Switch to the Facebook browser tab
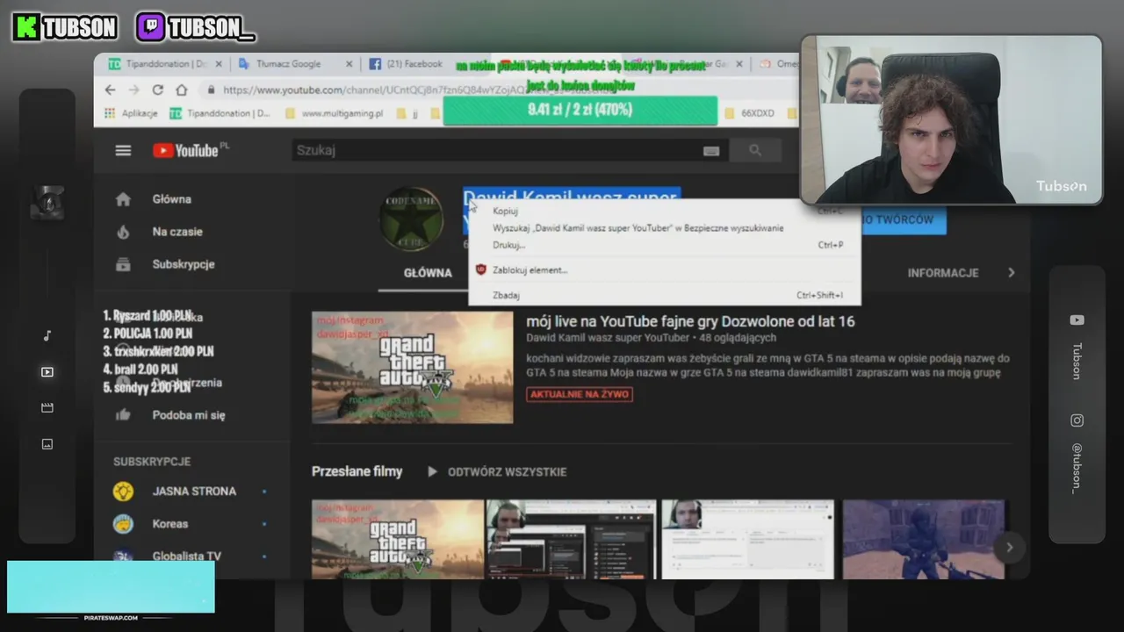Viewport: 1124px width, 632px height. [x=407, y=64]
